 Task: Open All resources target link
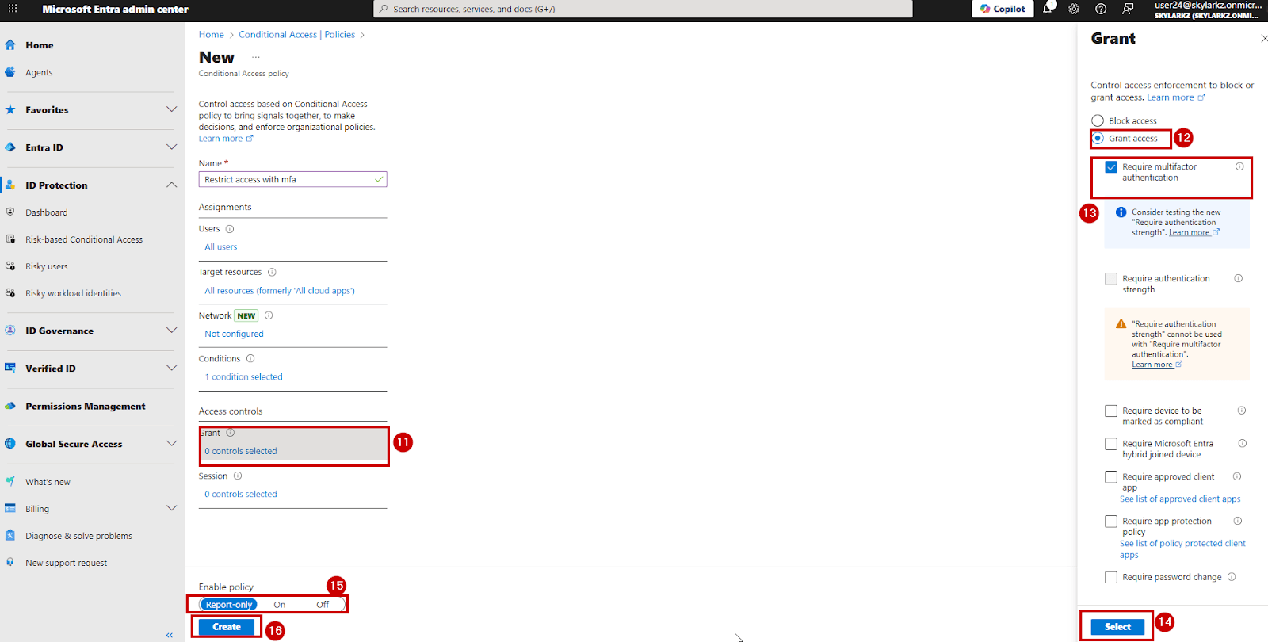pyautogui.click(x=280, y=291)
